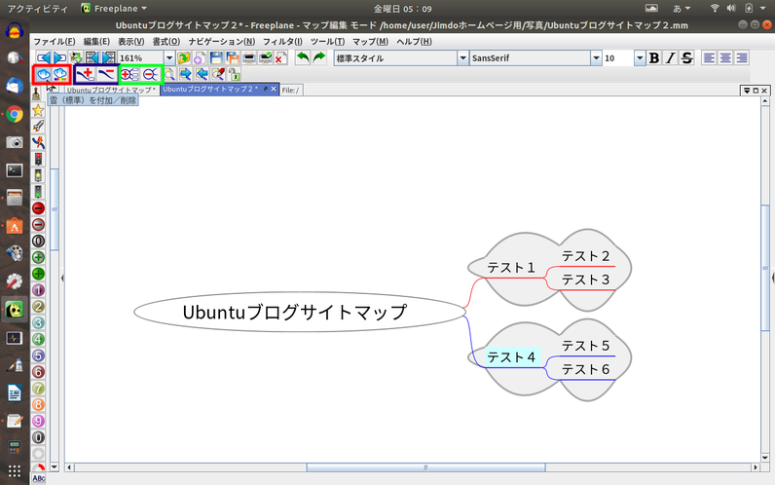Click the cloud color icon

click(x=59, y=75)
